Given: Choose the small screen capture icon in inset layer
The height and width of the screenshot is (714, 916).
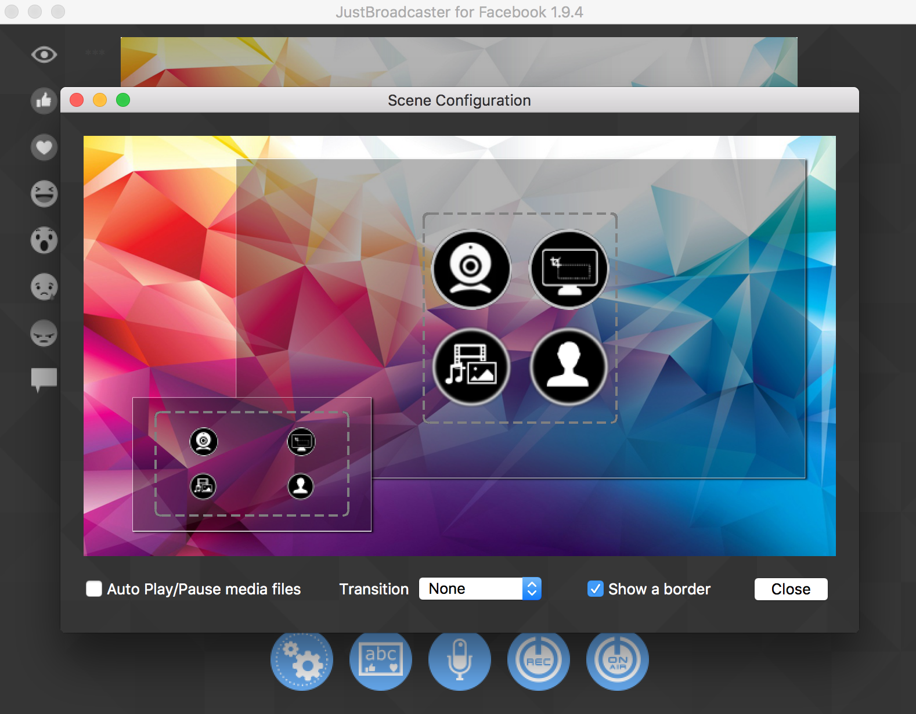Looking at the screenshot, I should pos(301,442).
